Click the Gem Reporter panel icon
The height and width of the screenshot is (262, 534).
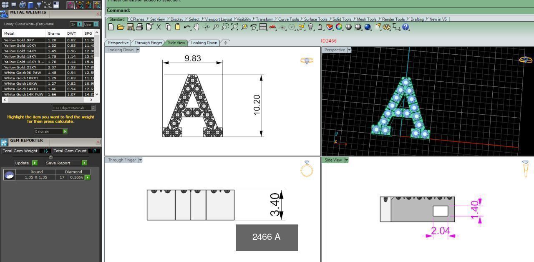(x=4, y=142)
